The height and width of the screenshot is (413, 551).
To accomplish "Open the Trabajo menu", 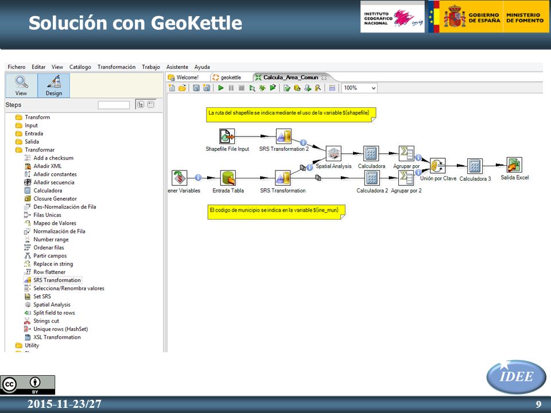I will (x=151, y=67).
